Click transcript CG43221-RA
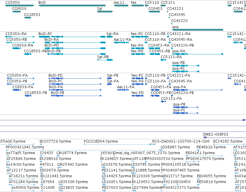 pos(168,37)
